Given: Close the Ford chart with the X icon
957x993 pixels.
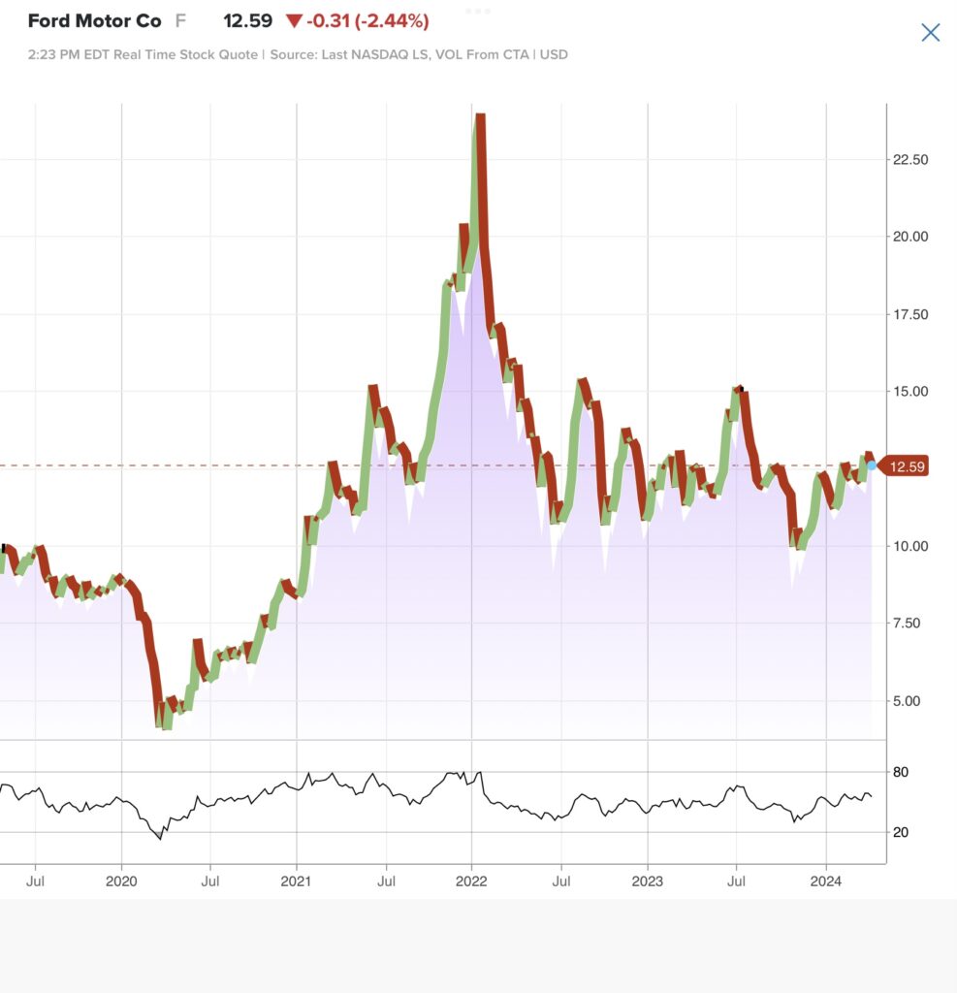Looking at the screenshot, I should [x=930, y=33].
